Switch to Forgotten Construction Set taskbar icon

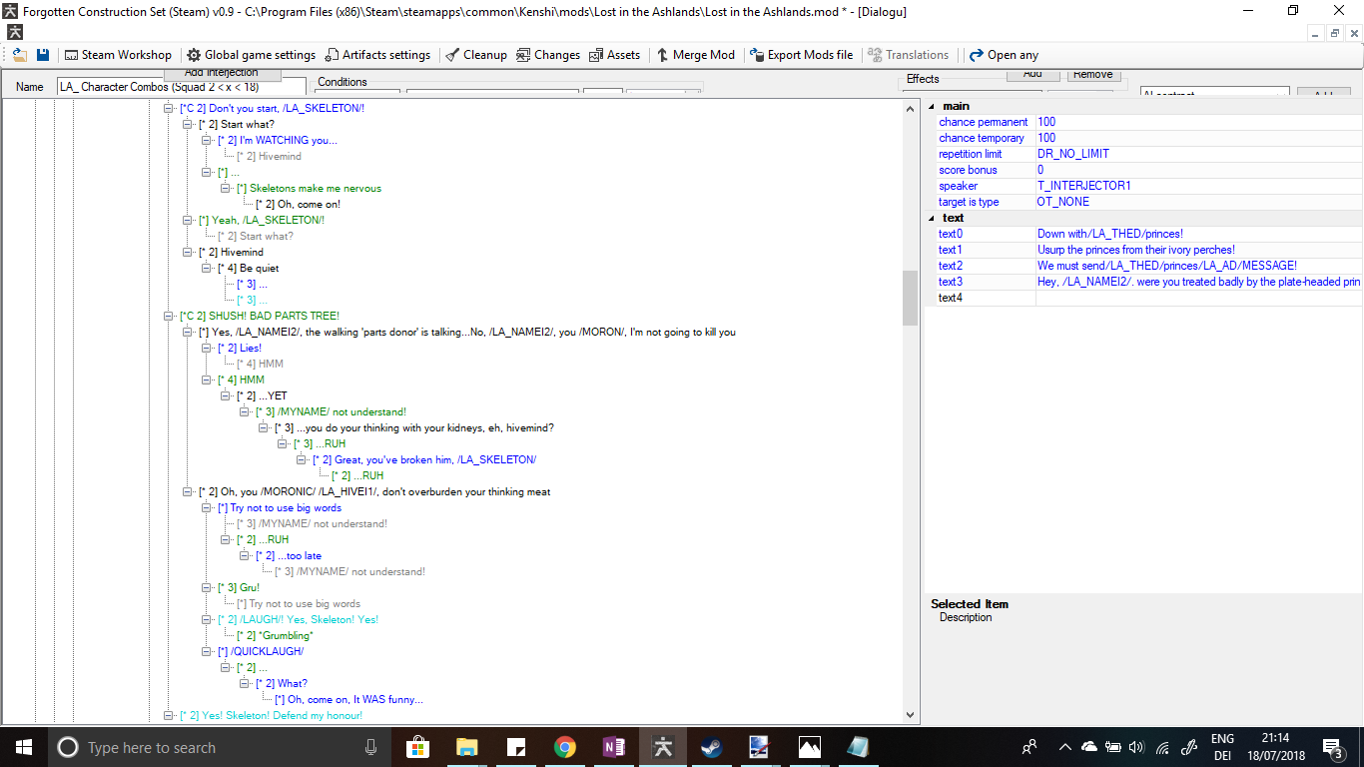(663, 747)
